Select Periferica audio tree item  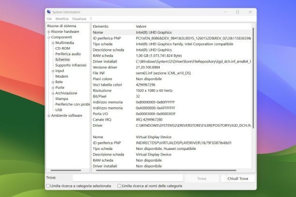pos(68,54)
